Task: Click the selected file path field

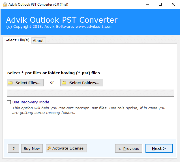Action: pos(91,93)
